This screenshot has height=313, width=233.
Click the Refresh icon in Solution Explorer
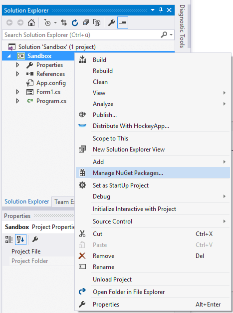(75, 23)
